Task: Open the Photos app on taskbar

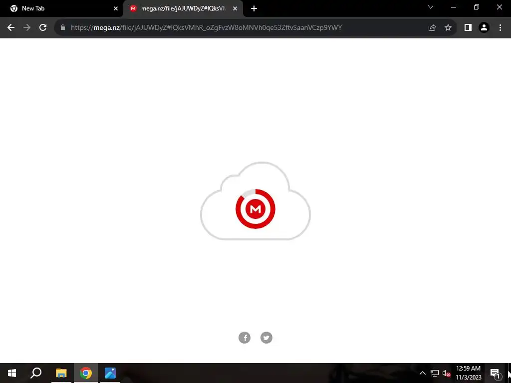Action: point(110,373)
